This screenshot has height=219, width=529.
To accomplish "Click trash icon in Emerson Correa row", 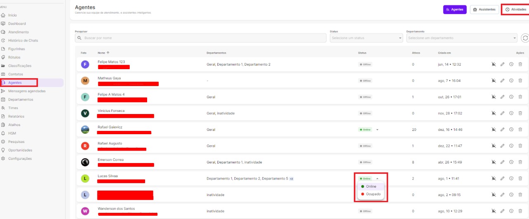I will 520,162.
